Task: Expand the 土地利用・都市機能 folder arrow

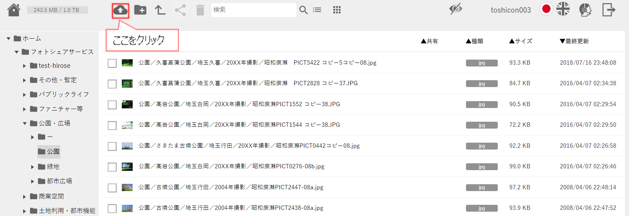Action: click(25, 211)
